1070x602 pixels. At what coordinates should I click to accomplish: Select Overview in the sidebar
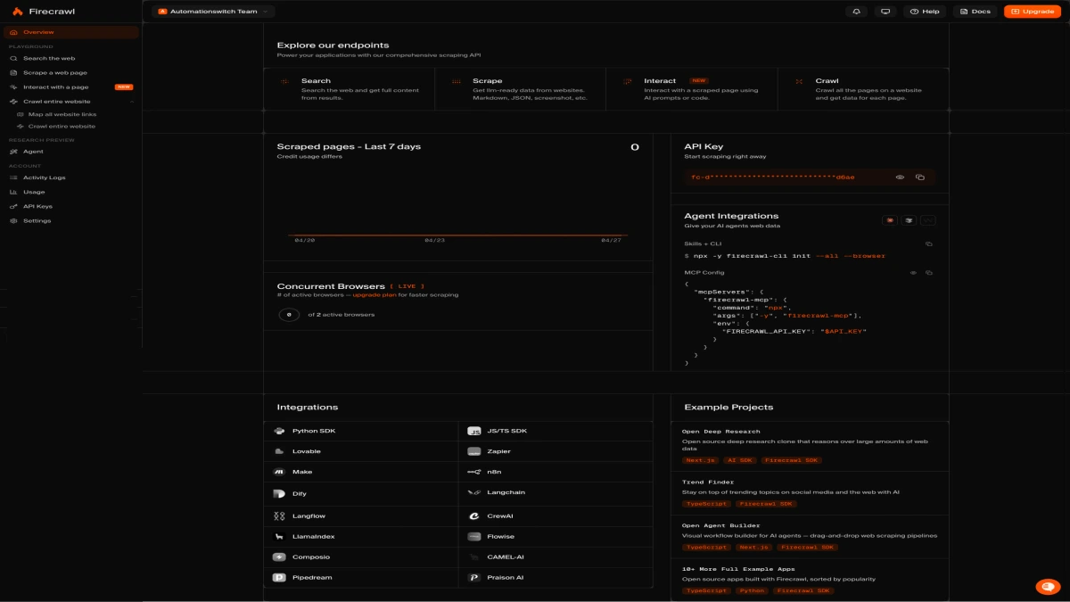click(x=36, y=31)
